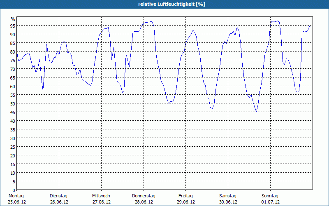
Task: Click the y-axis value 90
Action: tap(13, 34)
